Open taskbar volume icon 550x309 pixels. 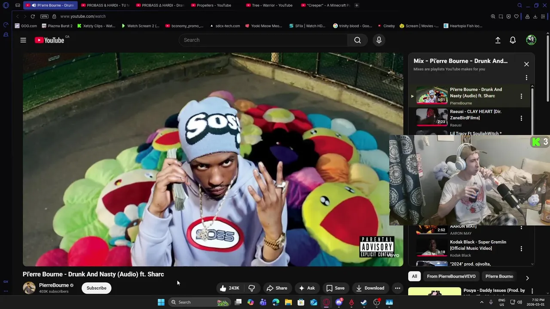(519, 302)
